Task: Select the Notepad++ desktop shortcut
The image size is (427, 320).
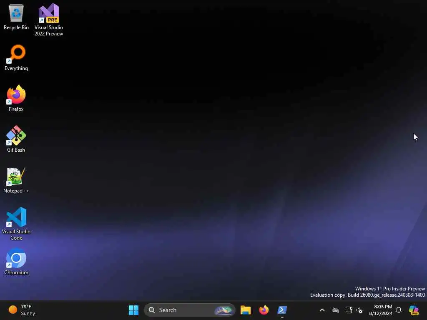Action: [16, 180]
